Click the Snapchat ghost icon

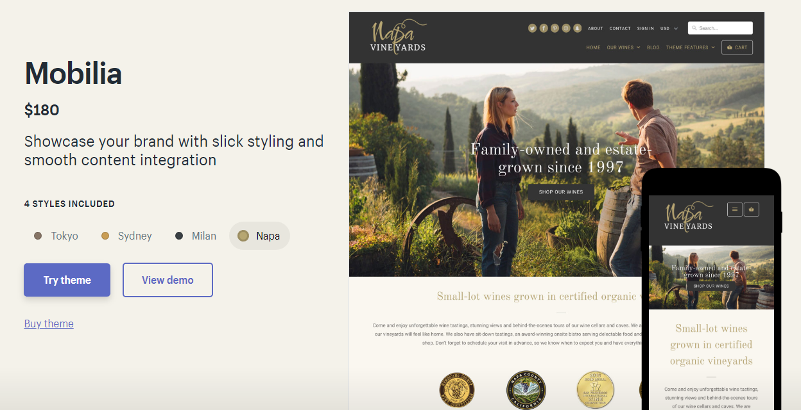click(x=577, y=28)
